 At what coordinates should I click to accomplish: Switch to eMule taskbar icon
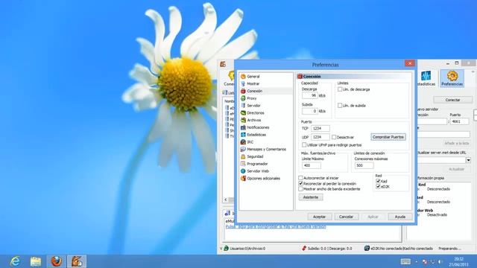click(x=77, y=261)
